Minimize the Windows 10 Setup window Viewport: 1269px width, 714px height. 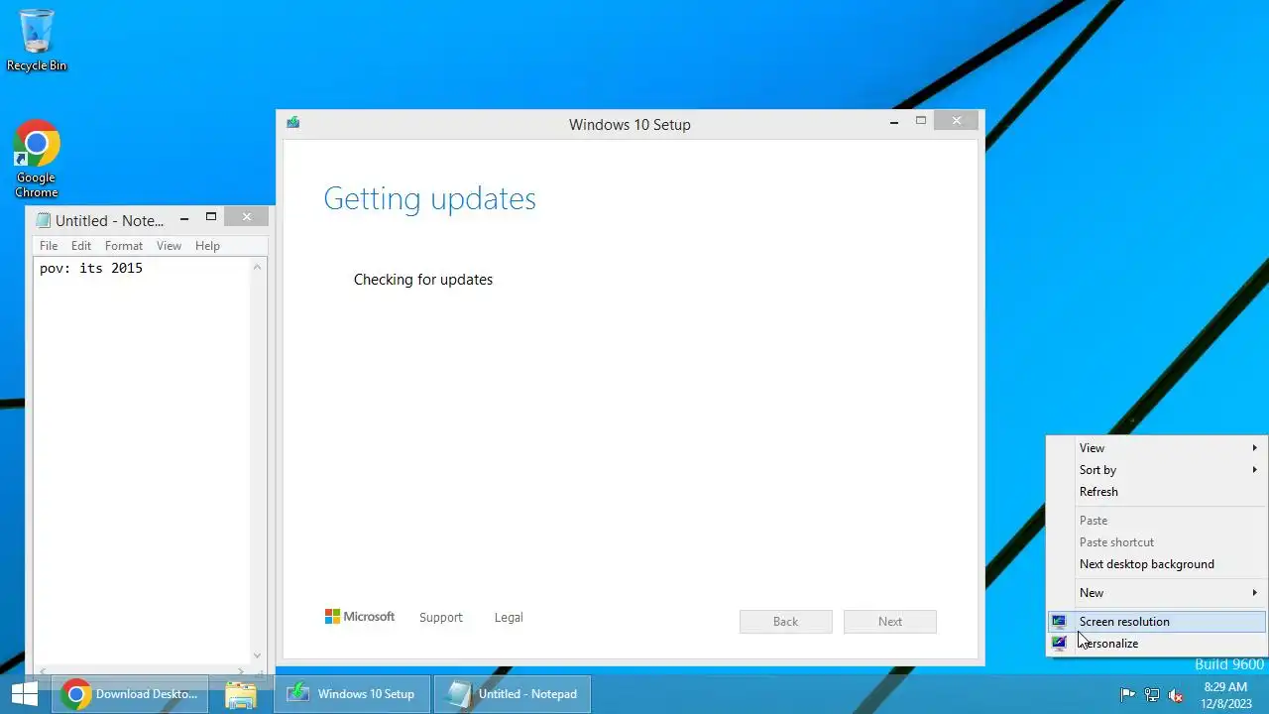tap(894, 121)
